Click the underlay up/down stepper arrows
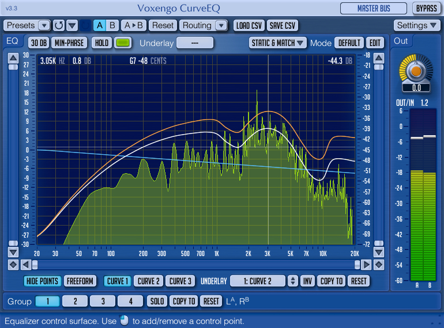Screen dimensions: 444x328 [292, 281]
